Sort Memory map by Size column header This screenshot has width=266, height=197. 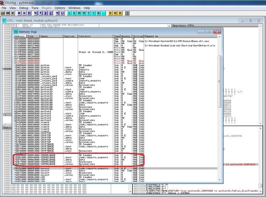pos(33,36)
